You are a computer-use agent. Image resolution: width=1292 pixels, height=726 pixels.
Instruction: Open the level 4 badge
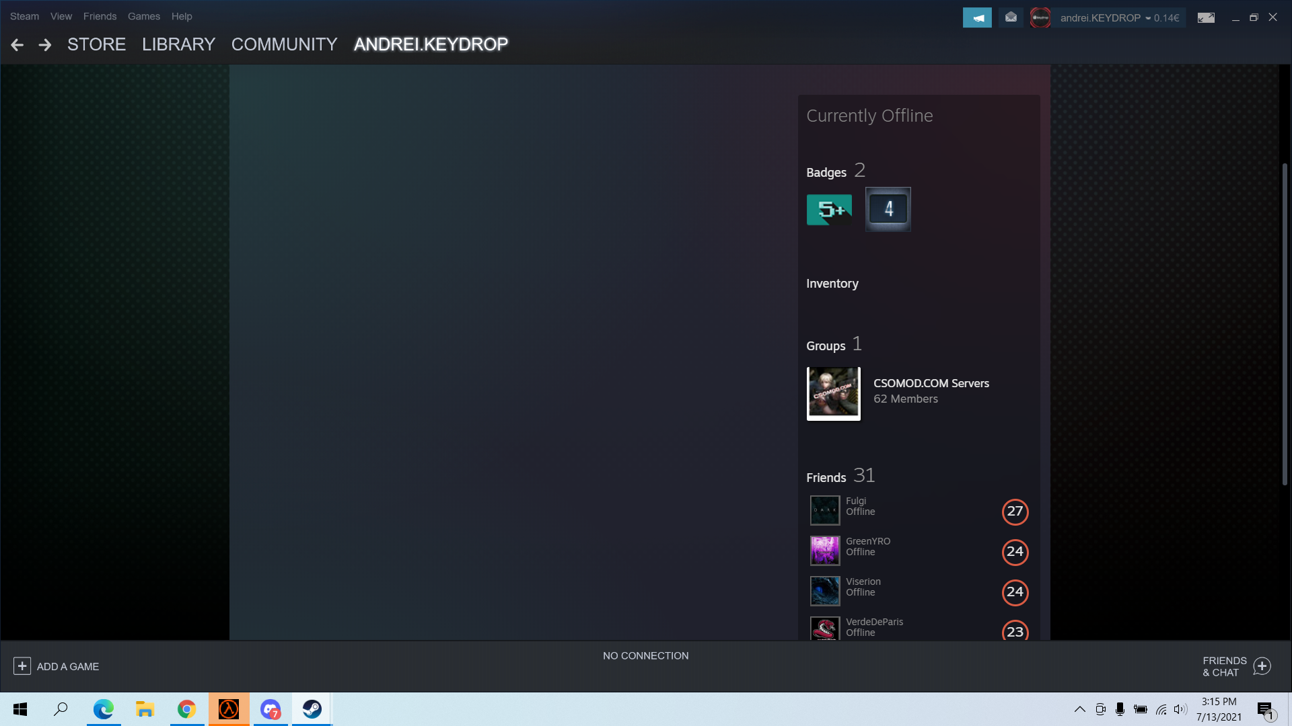888,209
